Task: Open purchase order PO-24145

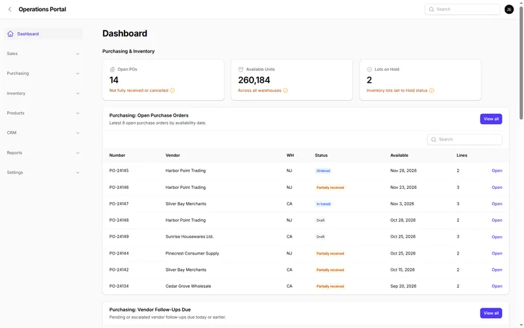Action: (497, 171)
